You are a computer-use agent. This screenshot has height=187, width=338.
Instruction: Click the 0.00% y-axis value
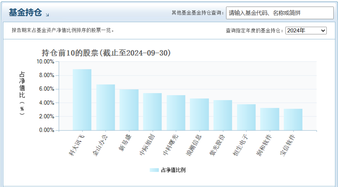click(x=47, y=130)
